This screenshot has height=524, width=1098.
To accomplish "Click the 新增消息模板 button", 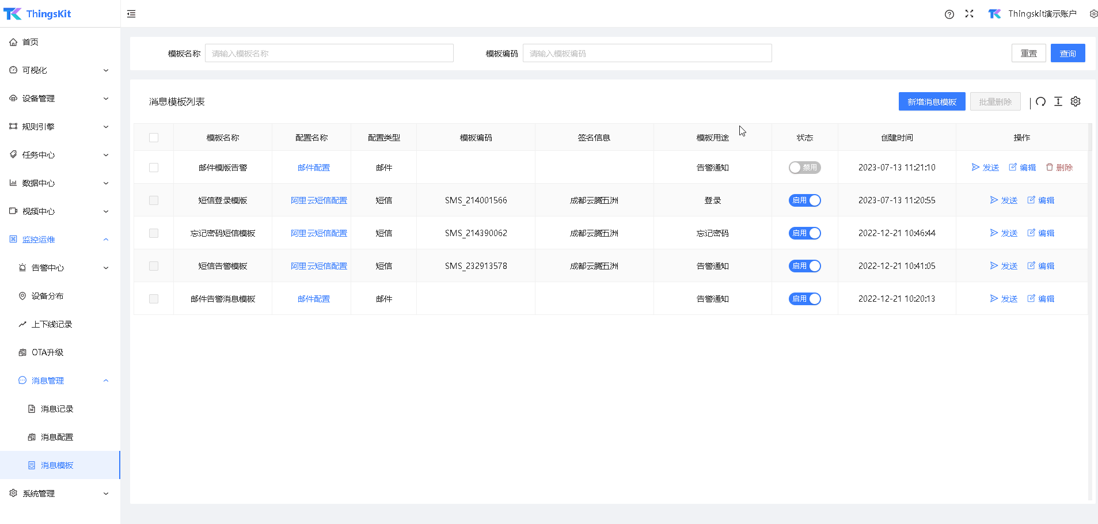I will point(932,101).
